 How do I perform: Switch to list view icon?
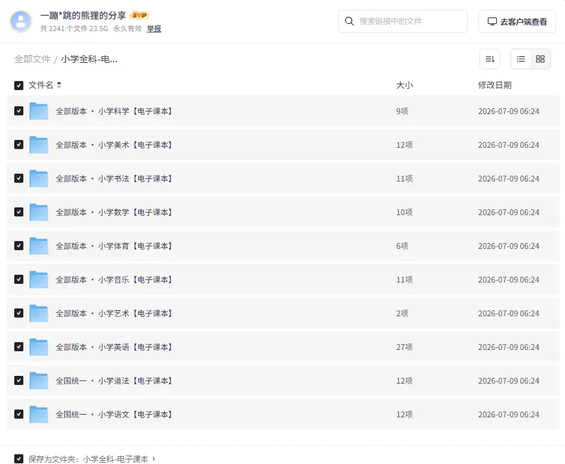click(x=521, y=59)
